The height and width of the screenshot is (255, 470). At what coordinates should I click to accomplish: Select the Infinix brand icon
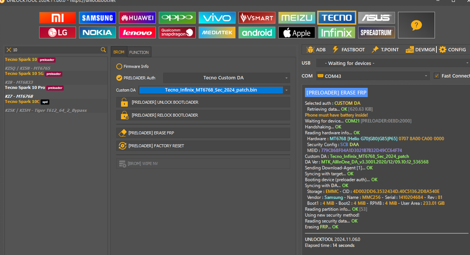pyautogui.click(x=337, y=32)
